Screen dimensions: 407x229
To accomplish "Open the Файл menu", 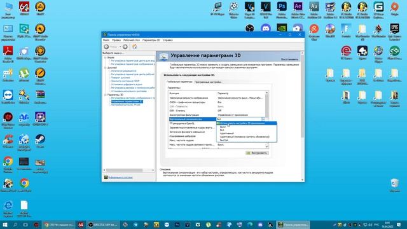I will 106,40.
